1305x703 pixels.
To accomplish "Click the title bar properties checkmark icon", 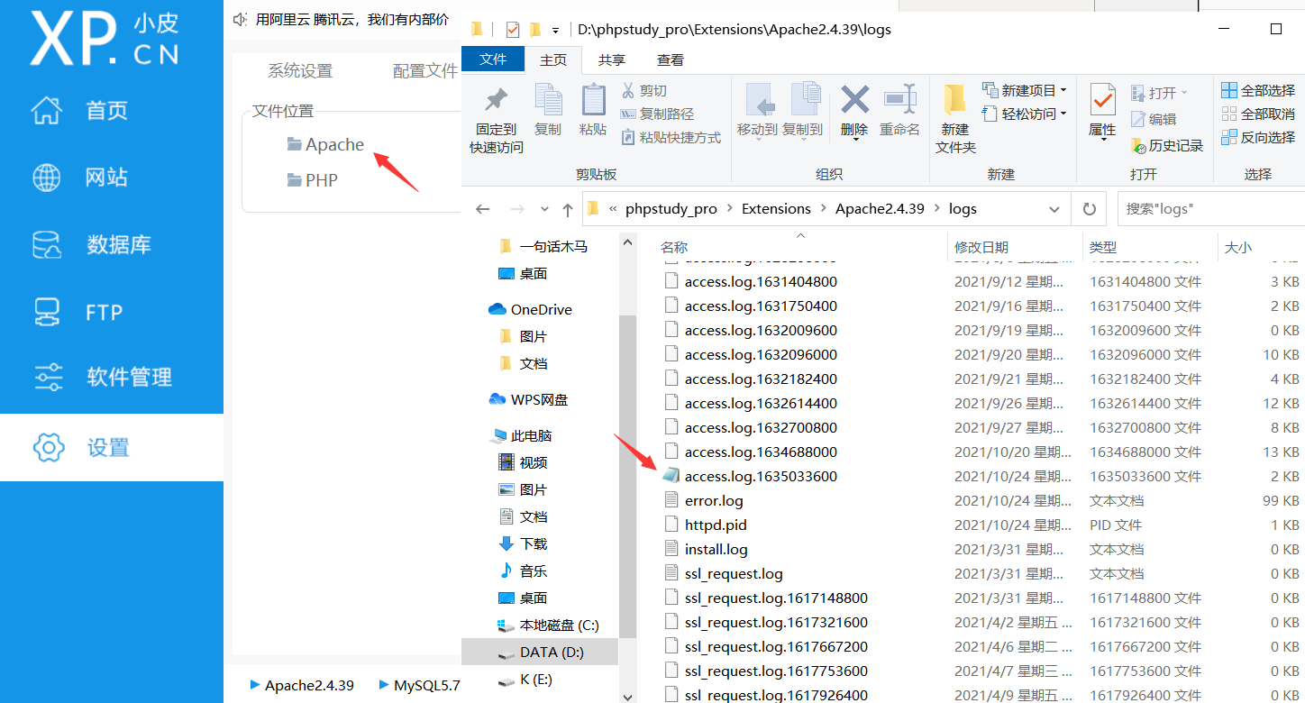I will [x=513, y=30].
